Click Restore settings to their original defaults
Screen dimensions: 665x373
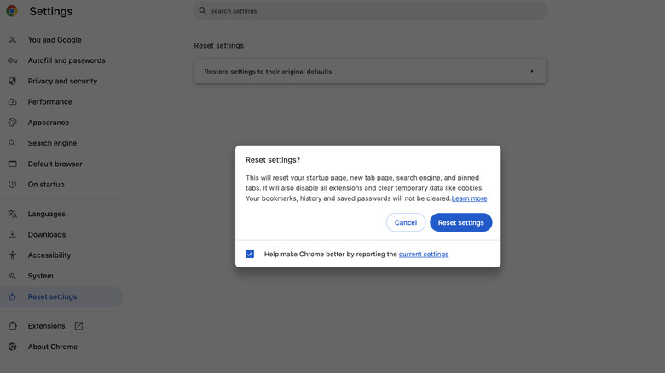(370, 72)
